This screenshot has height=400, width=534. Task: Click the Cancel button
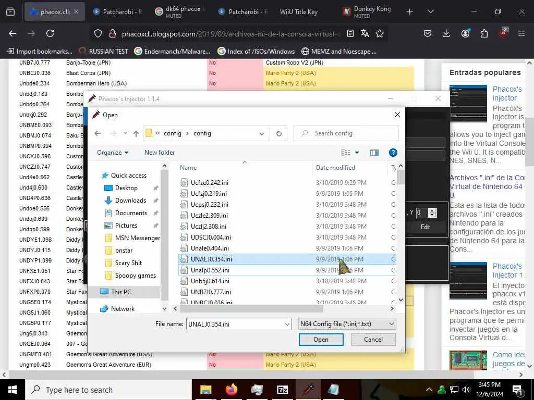tap(373, 340)
